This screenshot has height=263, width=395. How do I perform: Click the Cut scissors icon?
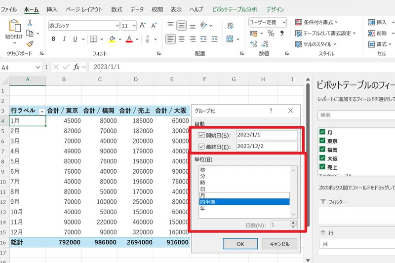point(30,23)
